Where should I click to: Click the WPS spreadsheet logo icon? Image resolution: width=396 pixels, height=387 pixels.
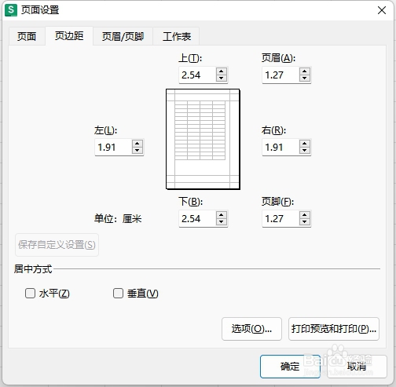(11, 10)
